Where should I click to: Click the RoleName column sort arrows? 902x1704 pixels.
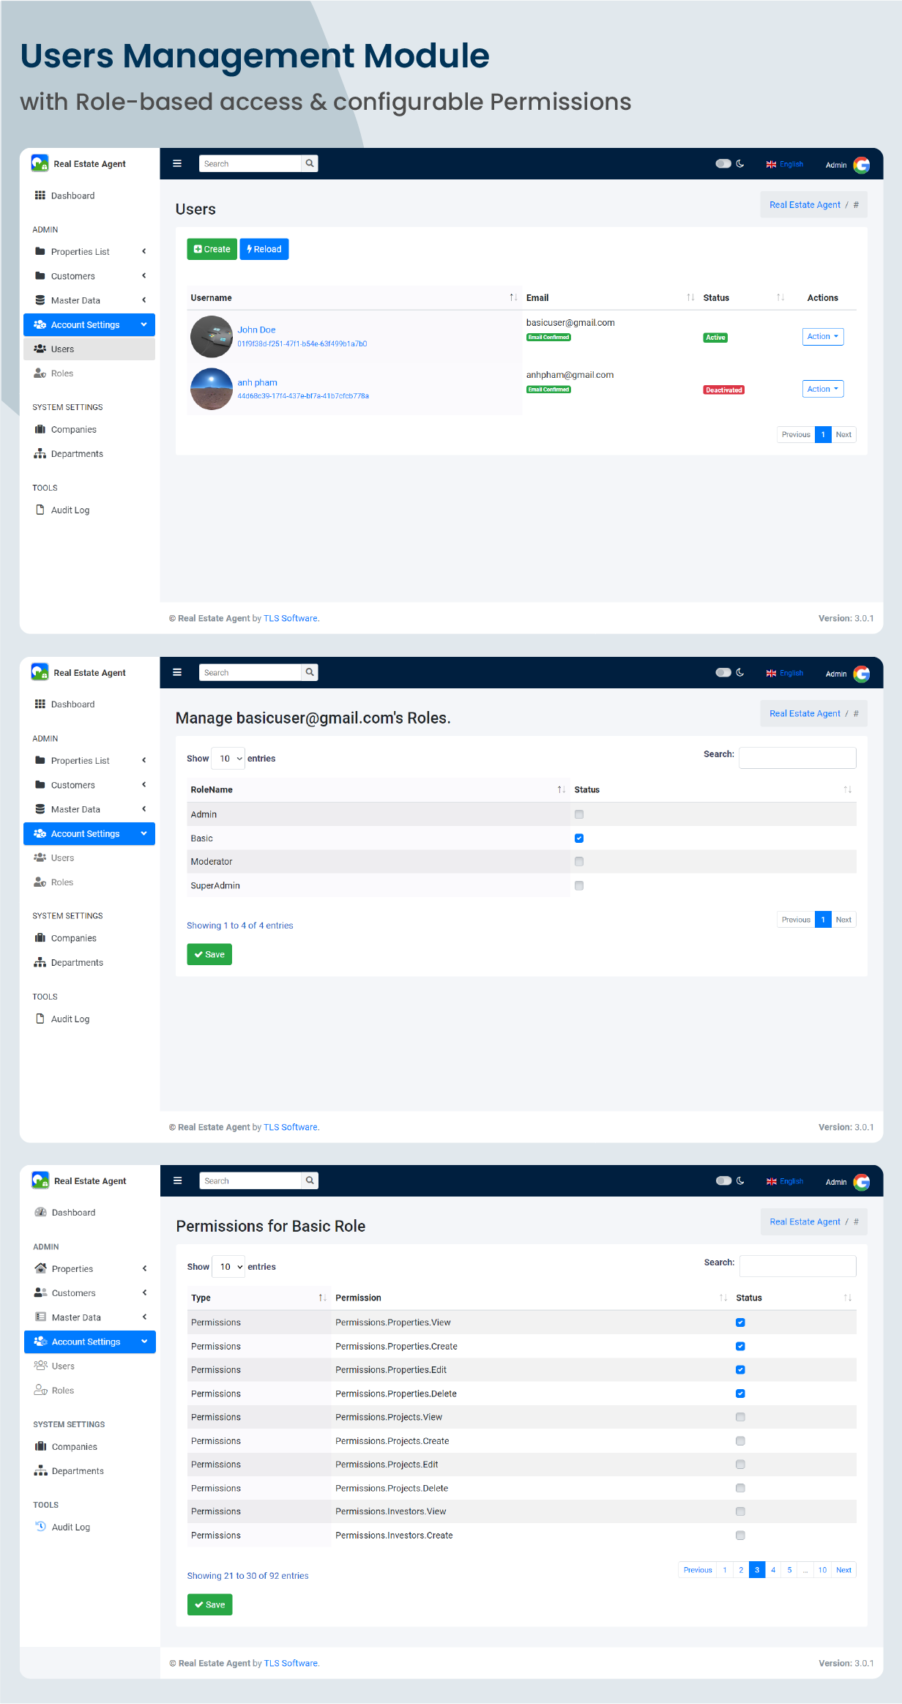(561, 789)
